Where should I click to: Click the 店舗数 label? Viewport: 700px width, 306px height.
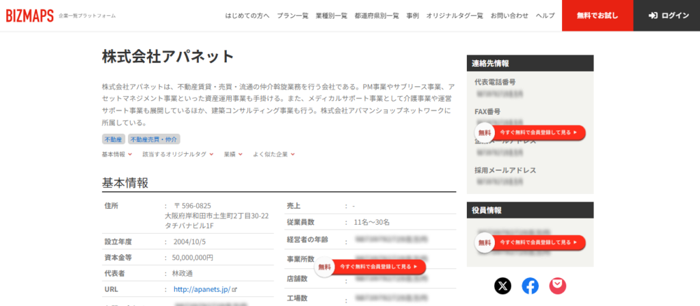coord(297,279)
